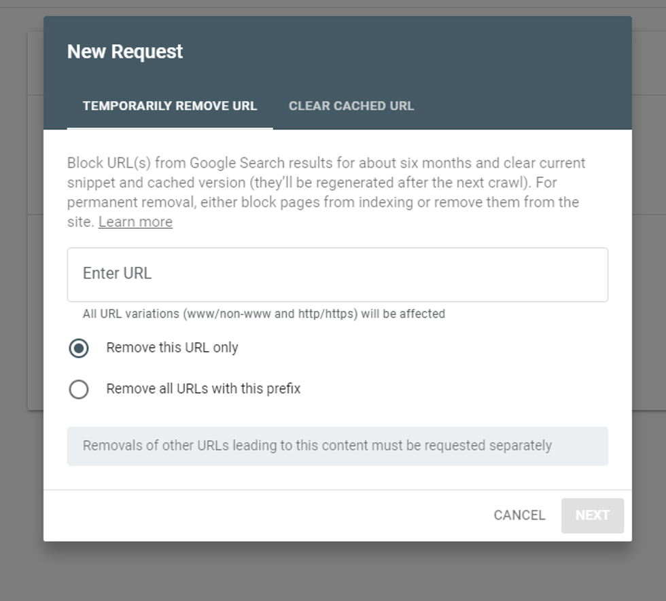Click empty header space right of Clear Cached URL
Image resolution: width=666 pixels, height=601 pixels.
523,106
